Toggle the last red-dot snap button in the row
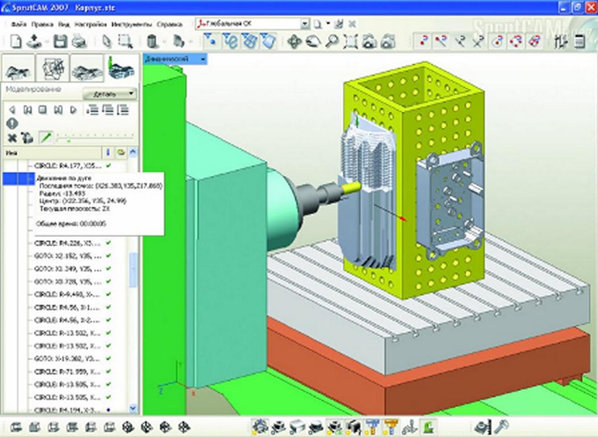Screen dimensions: 598x437 pos(535,41)
